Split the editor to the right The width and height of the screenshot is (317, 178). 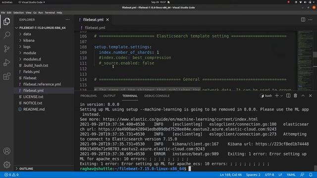(303, 20)
